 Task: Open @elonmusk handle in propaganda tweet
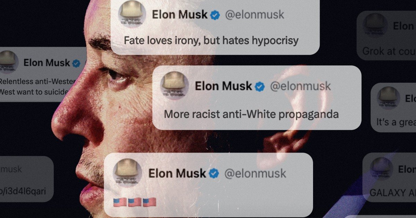[300, 86]
